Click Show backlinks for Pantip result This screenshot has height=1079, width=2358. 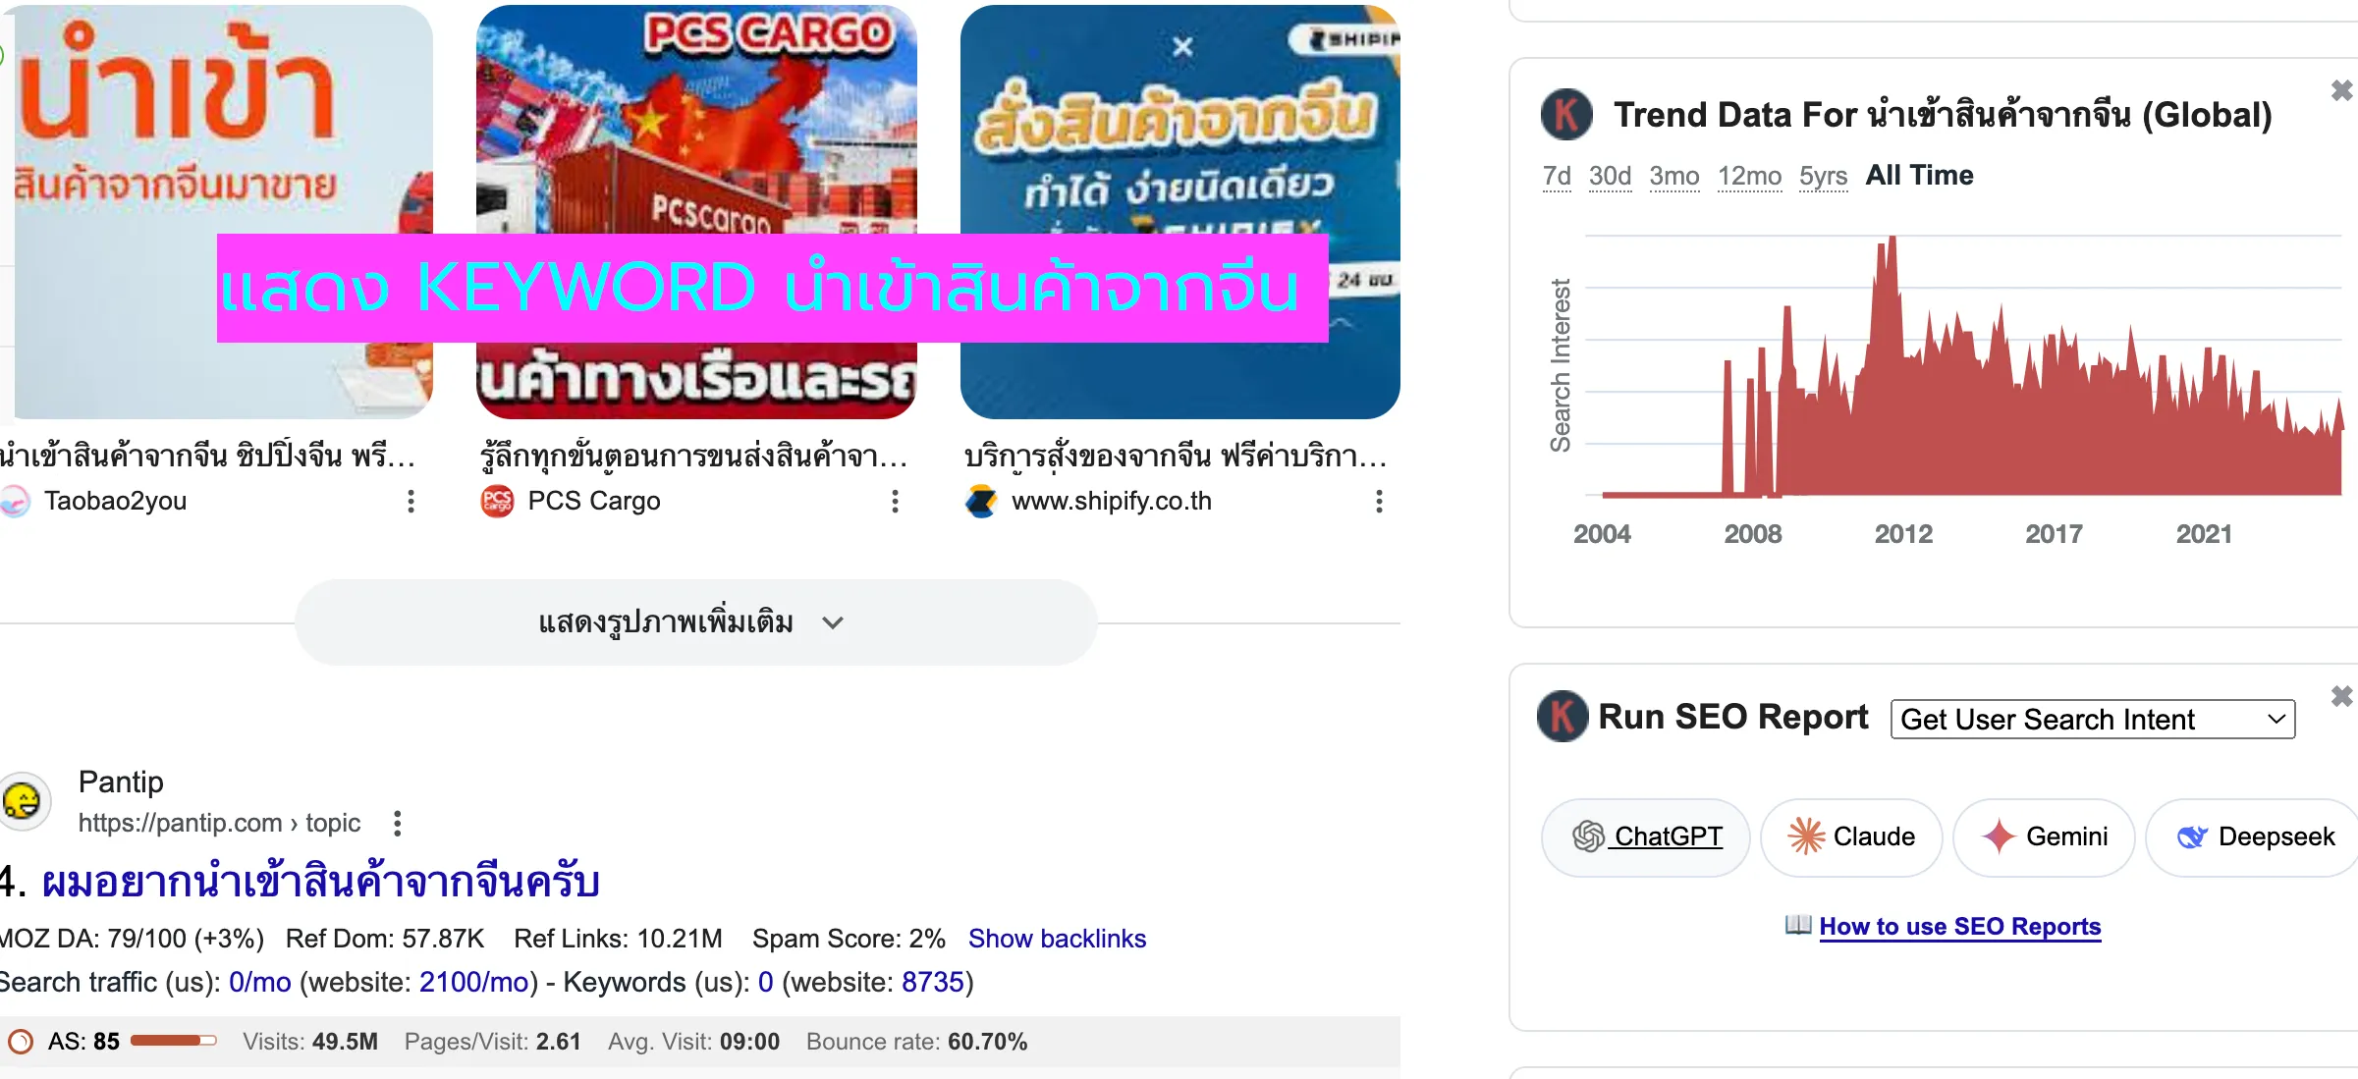(x=1057, y=939)
